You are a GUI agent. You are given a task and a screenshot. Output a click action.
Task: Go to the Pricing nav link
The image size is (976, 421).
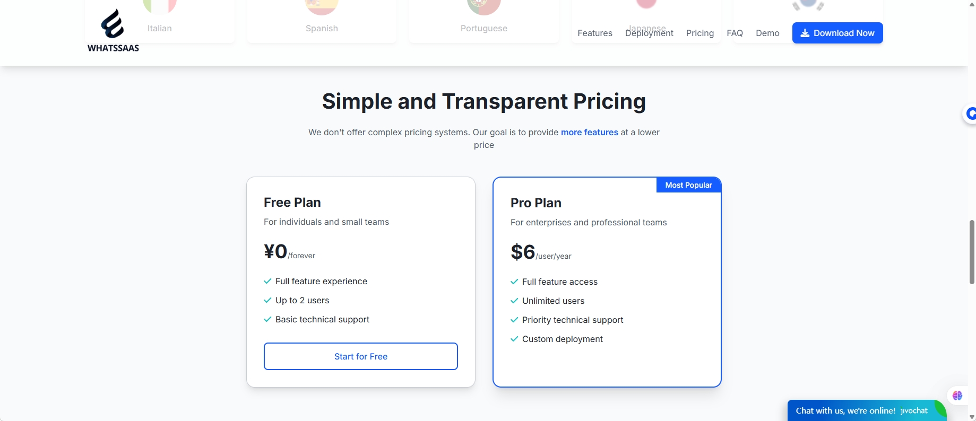pyautogui.click(x=700, y=33)
